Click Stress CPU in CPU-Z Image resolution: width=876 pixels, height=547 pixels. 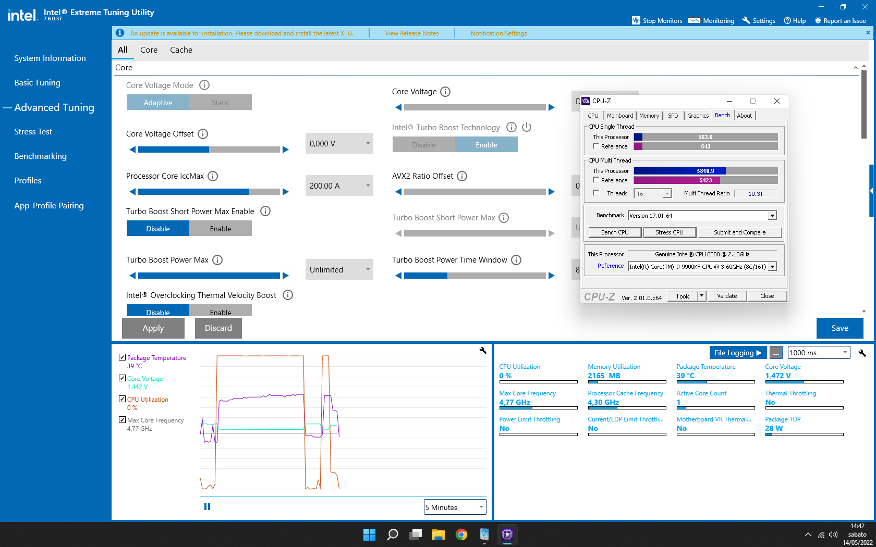[x=670, y=232]
